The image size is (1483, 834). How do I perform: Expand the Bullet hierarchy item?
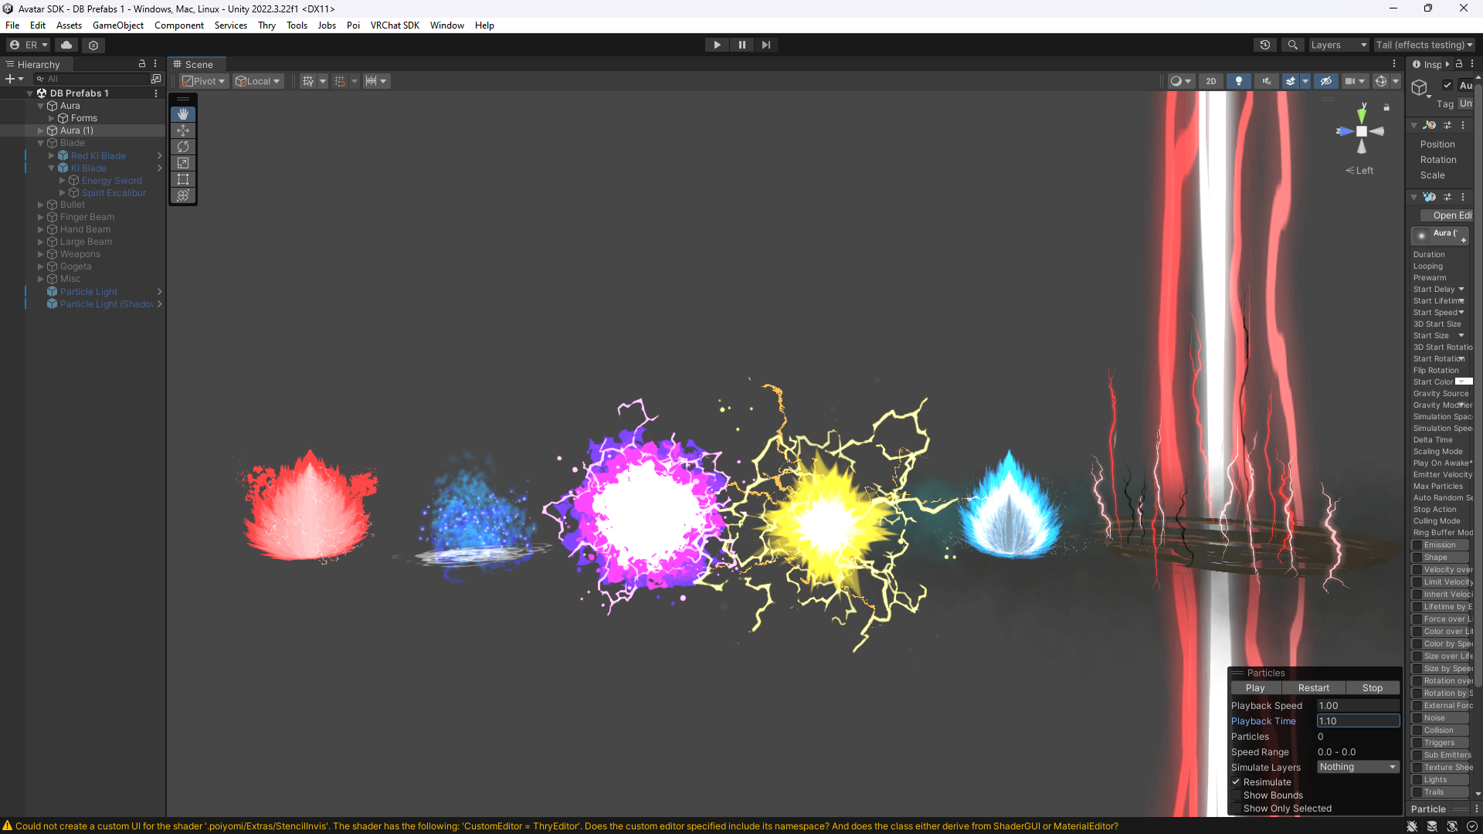tap(41, 205)
